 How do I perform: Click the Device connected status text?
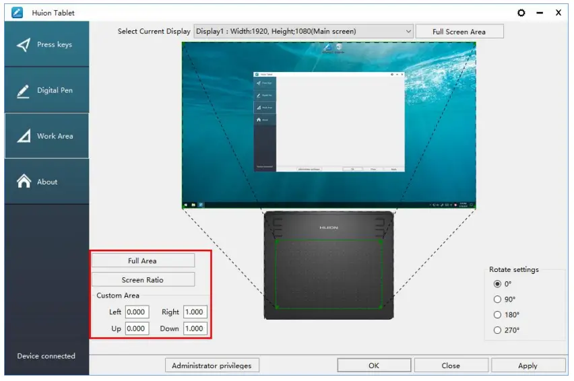point(46,356)
